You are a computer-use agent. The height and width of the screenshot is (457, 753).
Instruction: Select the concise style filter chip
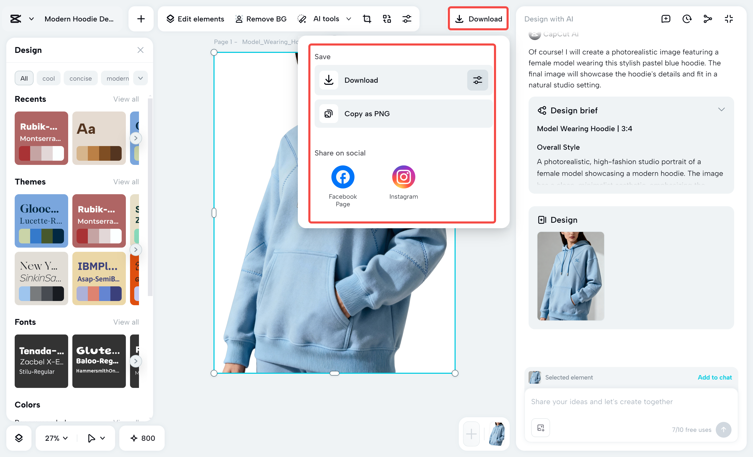click(80, 78)
